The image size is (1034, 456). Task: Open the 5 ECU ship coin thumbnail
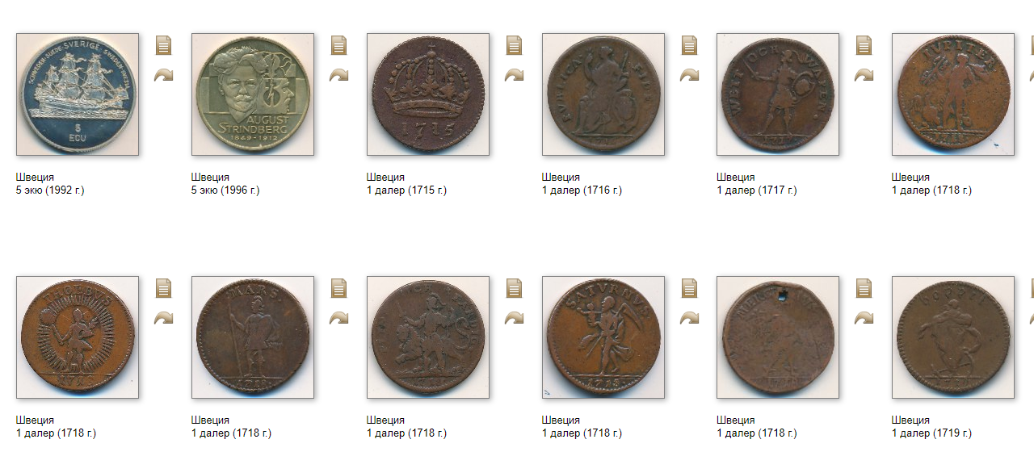78,94
